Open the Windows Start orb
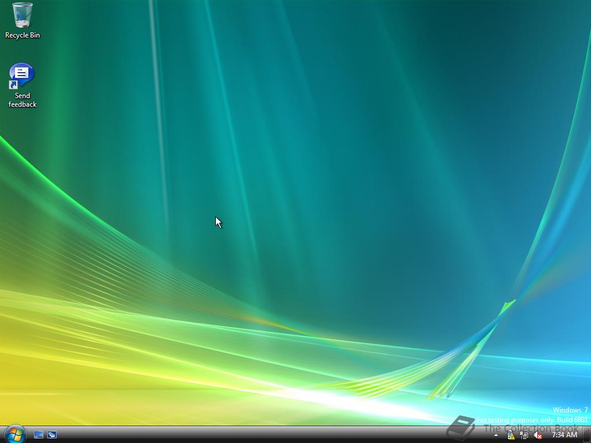The width and height of the screenshot is (591, 443). pyautogui.click(x=16, y=434)
